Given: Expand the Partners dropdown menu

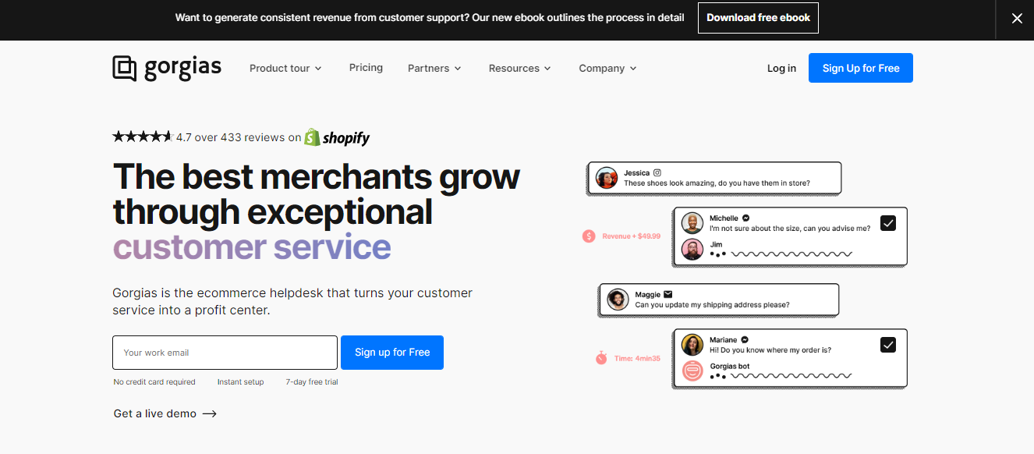Looking at the screenshot, I should click(x=434, y=69).
